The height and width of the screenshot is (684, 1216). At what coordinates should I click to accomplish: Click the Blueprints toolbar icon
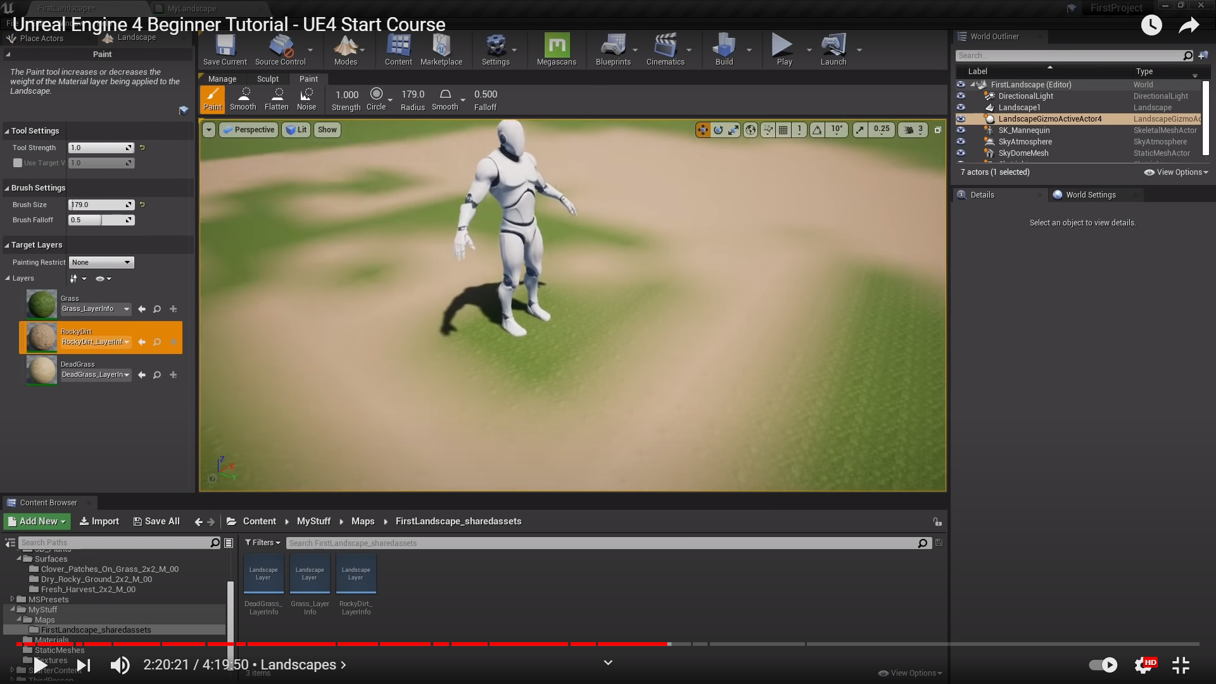[613, 50]
